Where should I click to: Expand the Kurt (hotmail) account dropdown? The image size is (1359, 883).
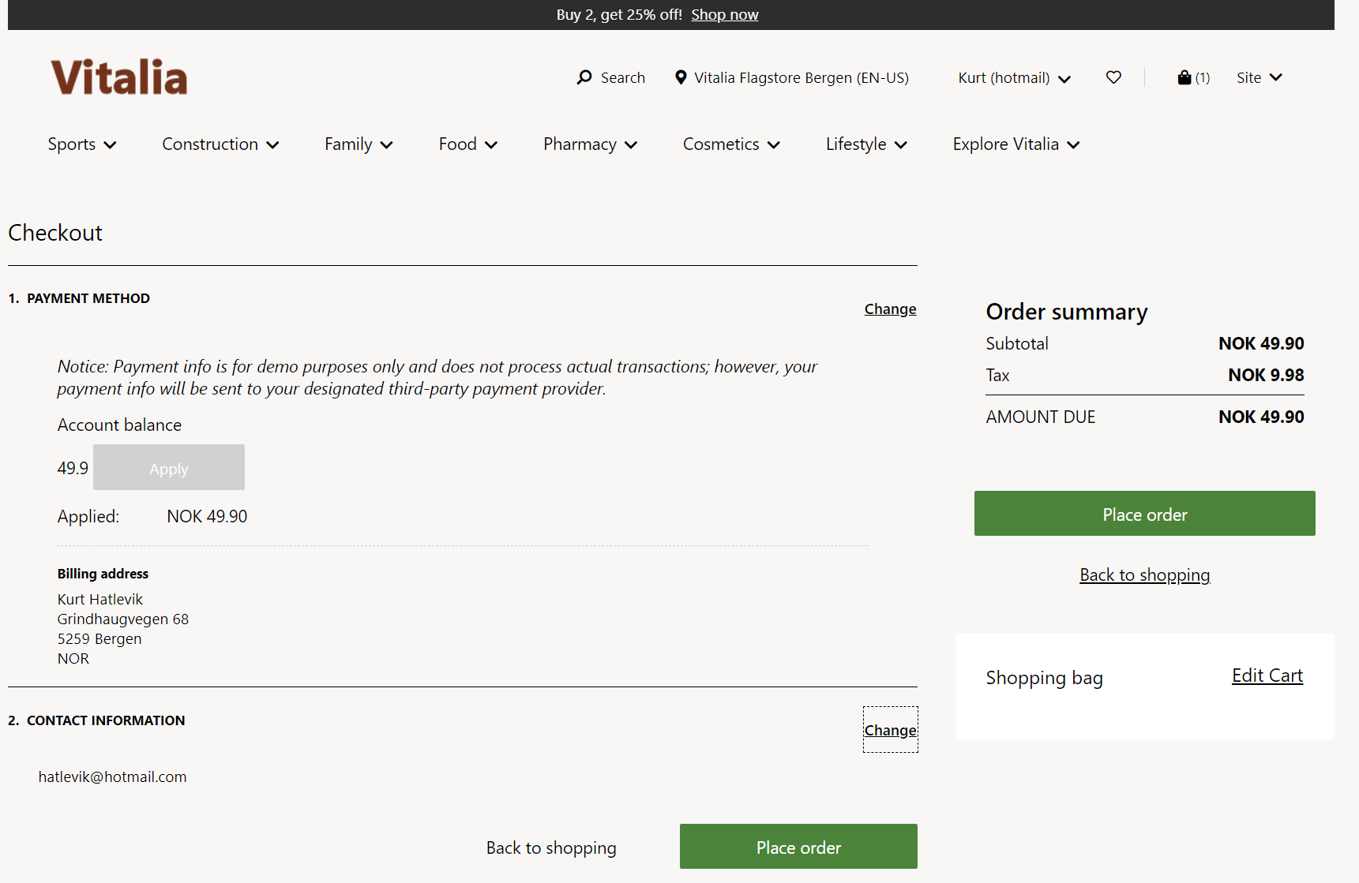[1014, 78]
